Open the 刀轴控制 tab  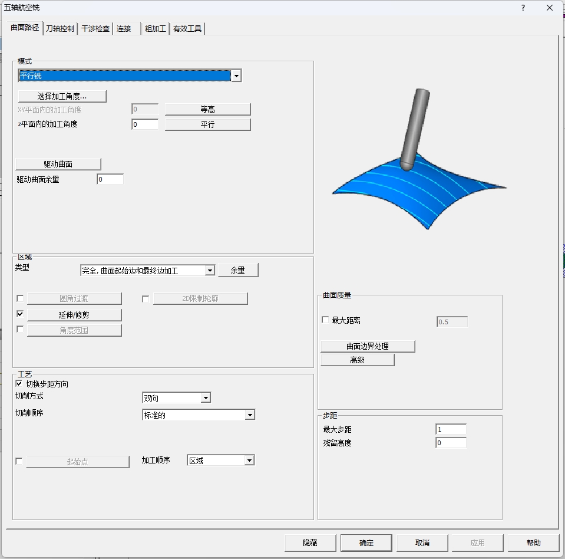[60, 29]
